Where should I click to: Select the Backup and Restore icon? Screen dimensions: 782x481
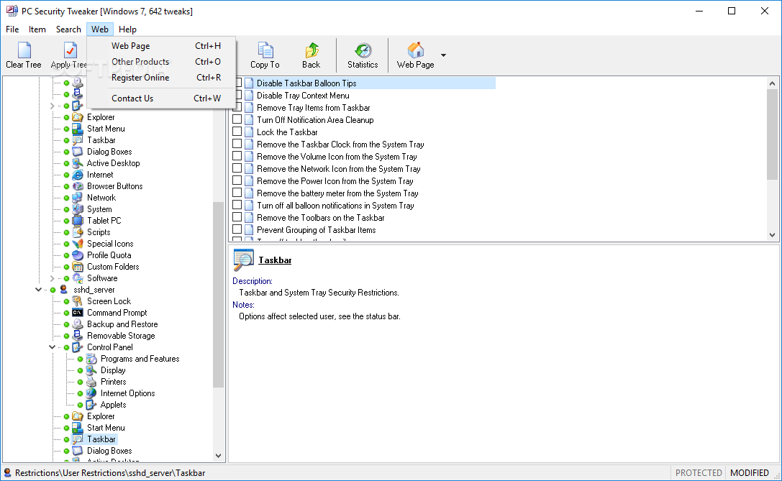77,324
